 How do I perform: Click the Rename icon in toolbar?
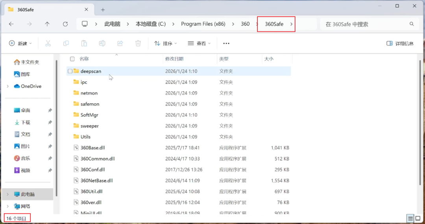click(102, 43)
